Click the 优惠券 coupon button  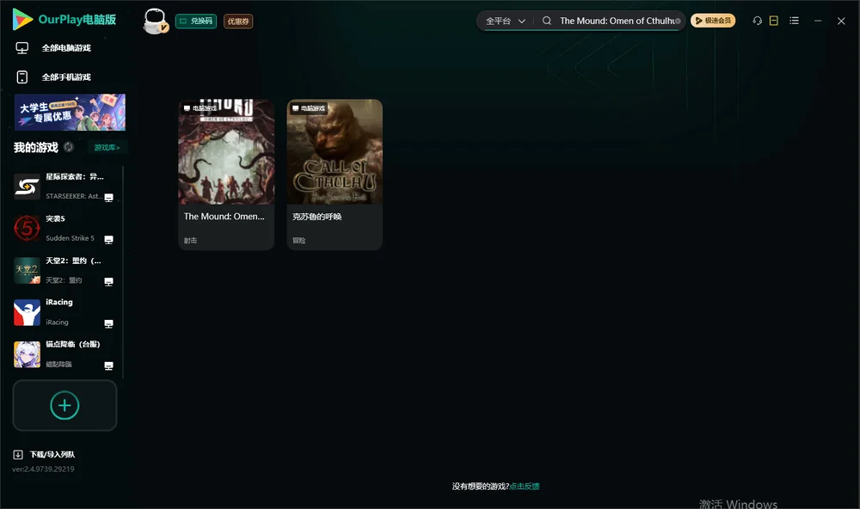[x=238, y=21]
